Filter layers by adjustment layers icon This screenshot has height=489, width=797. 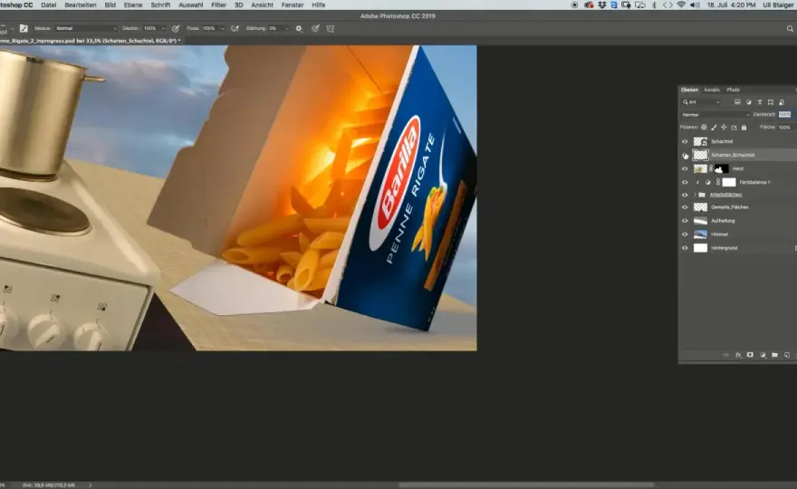(x=749, y=102)
